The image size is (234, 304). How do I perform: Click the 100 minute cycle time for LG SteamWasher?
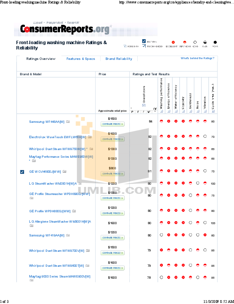tap(213, 183)
